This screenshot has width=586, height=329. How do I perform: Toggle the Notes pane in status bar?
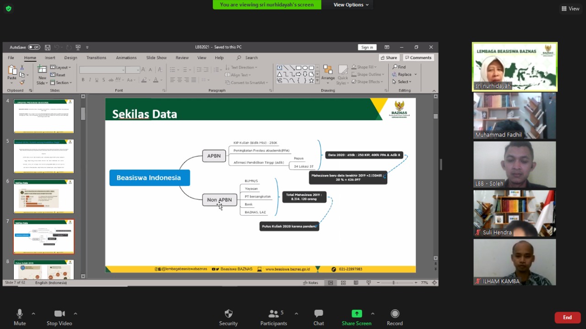pos(311,283)
